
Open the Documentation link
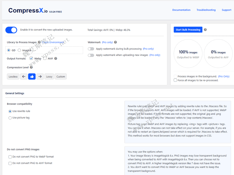click(x=181, y=10)
